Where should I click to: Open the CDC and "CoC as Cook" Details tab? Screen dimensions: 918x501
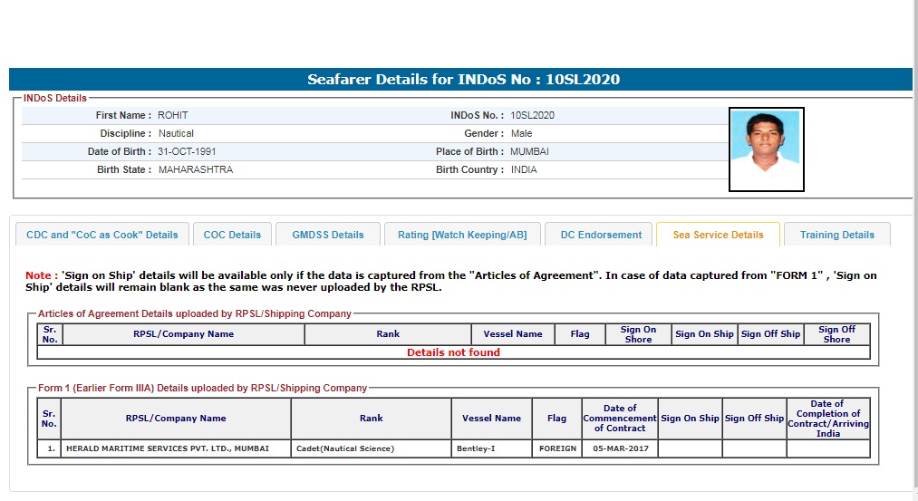pyautogui.click(x=102, y=235)
